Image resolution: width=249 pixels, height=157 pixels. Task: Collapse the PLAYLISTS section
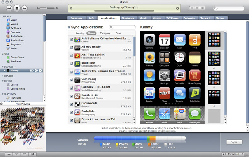[x=2, y=94]
